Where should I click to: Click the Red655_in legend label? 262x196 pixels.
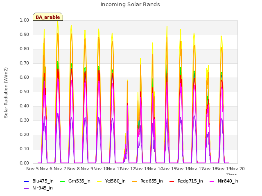151,181
